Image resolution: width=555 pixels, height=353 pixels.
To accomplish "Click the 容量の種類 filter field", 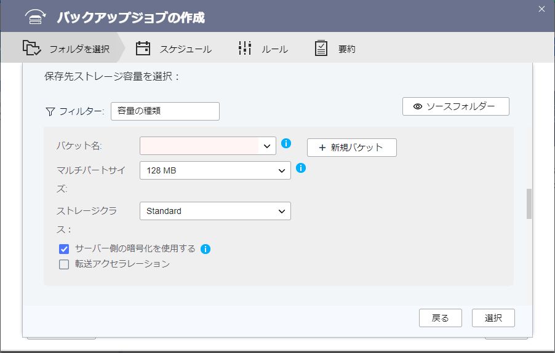I will click(165, 111).
